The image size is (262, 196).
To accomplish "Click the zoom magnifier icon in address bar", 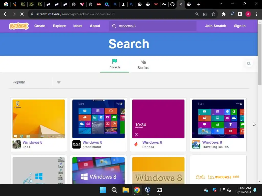I will [197, 14].
